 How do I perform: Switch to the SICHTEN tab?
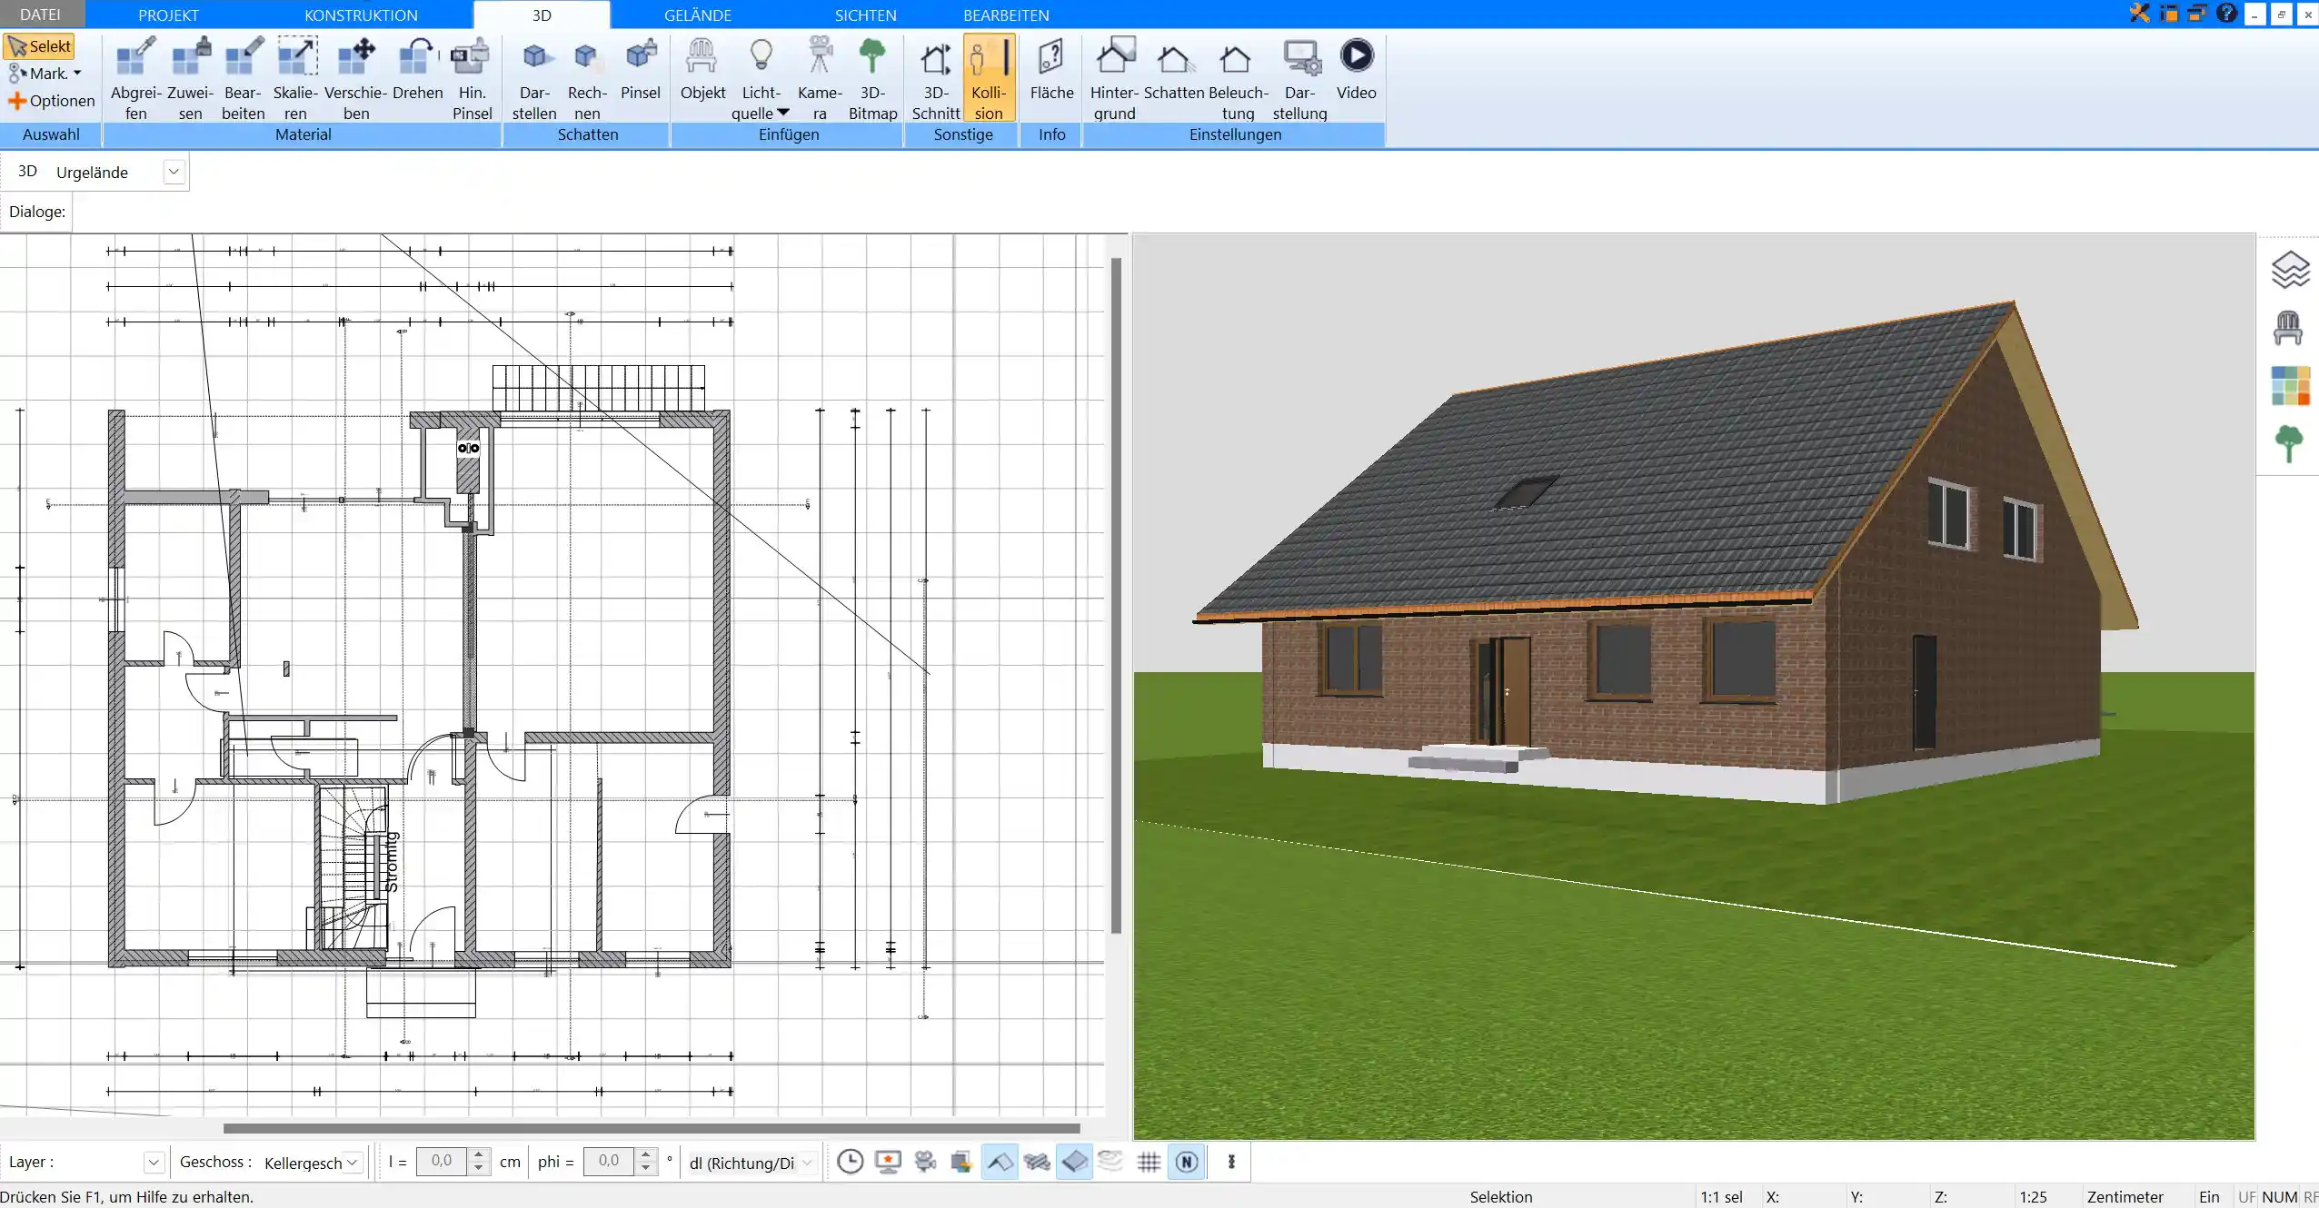click(x=866, y=15)
